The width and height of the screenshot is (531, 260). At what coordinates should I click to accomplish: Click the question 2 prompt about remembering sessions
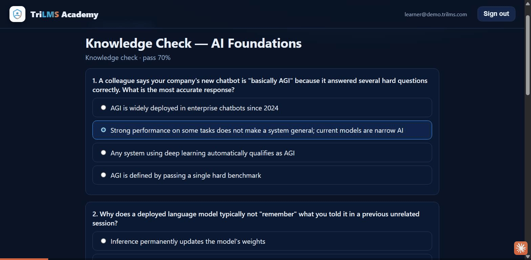click(x=256, y=219)
